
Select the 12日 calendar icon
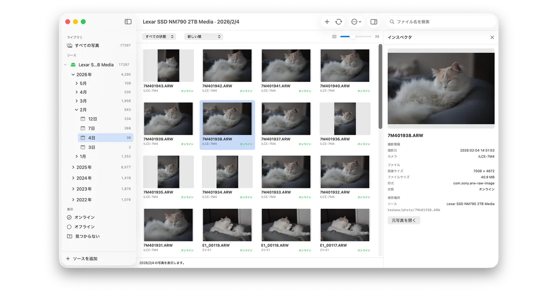point(83,119)
